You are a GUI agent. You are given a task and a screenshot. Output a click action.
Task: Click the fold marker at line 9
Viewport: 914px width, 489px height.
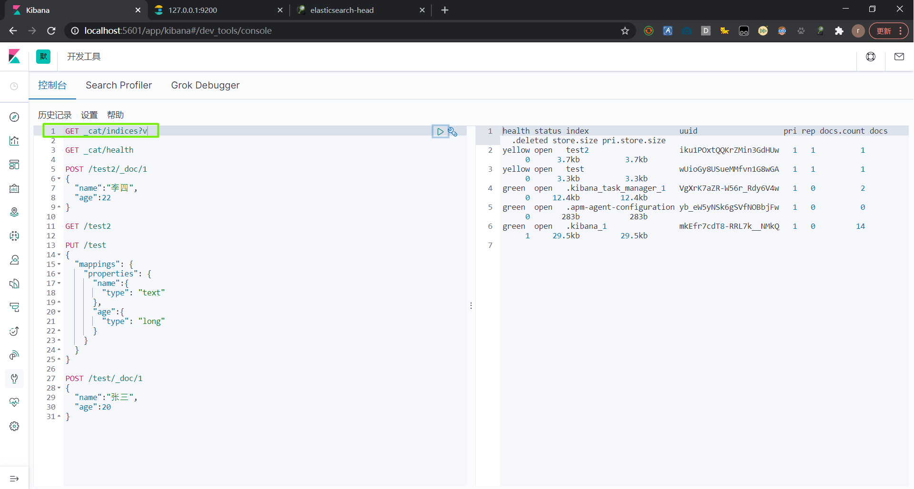click(59, 207)
